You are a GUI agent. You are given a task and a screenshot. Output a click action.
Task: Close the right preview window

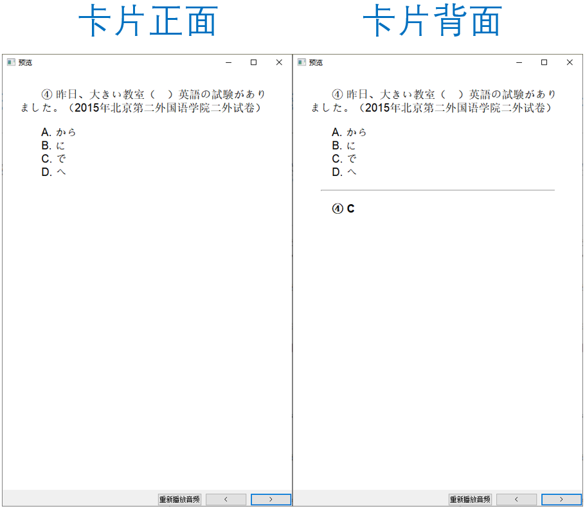570,62
